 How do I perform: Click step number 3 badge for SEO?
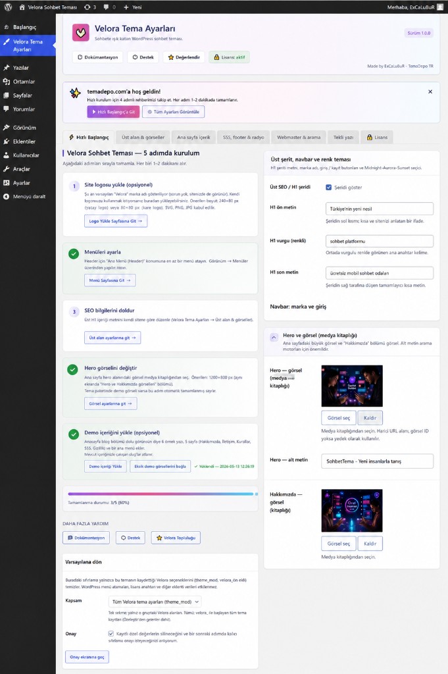click(x=74, y=311)
